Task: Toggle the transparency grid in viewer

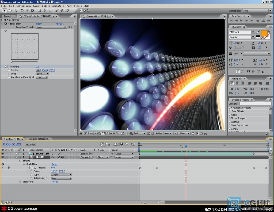Action: click(153, 133)
